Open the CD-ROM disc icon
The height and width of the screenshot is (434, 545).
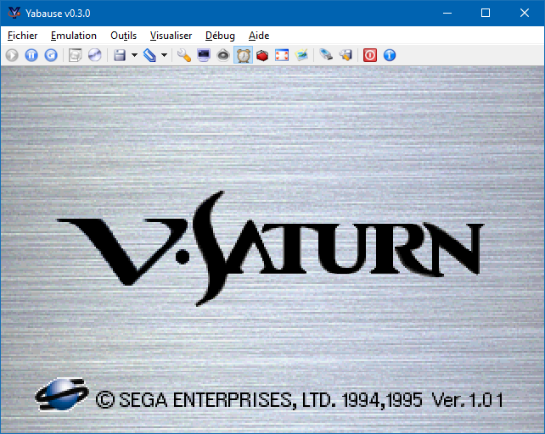(94, 55)
